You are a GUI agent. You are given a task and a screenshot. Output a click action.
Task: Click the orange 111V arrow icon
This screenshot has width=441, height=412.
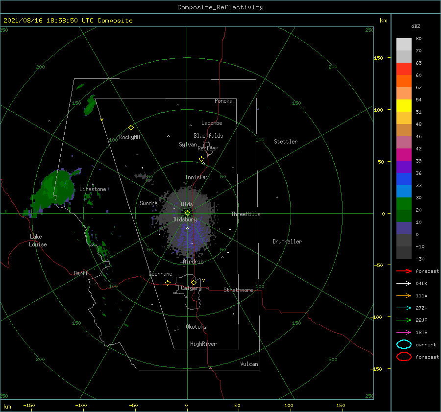pyautogui.click(x=404, y=295)
